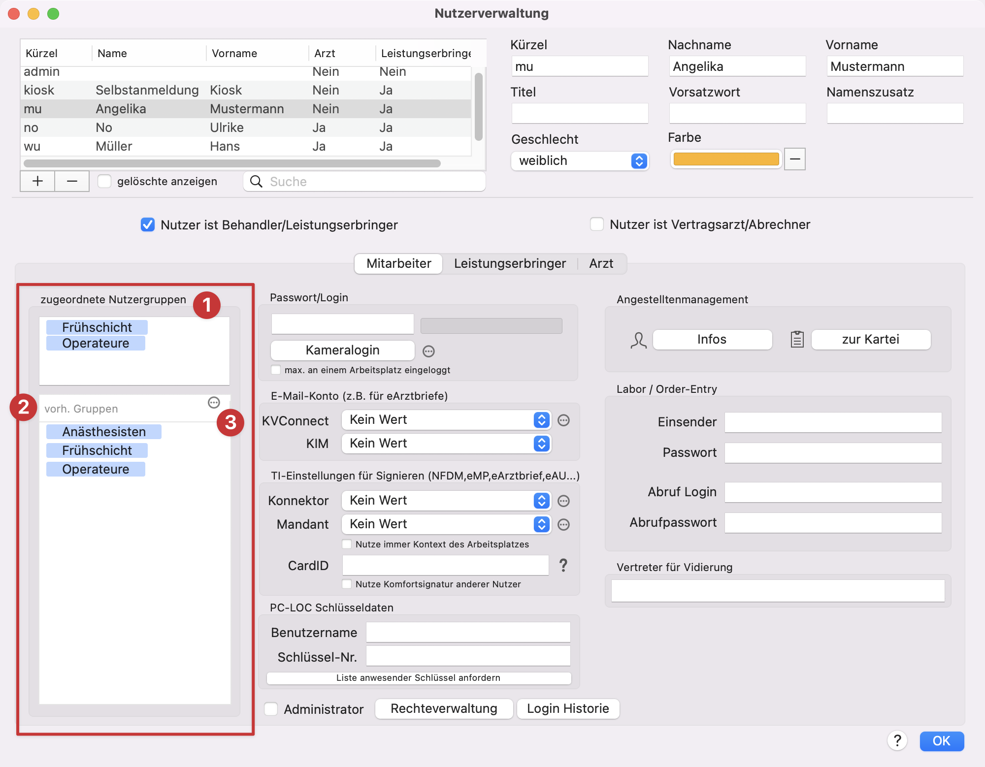Viewport: 985px width, 767px height.
Task: Click the Namenszusatz input field
Action: 895,113
